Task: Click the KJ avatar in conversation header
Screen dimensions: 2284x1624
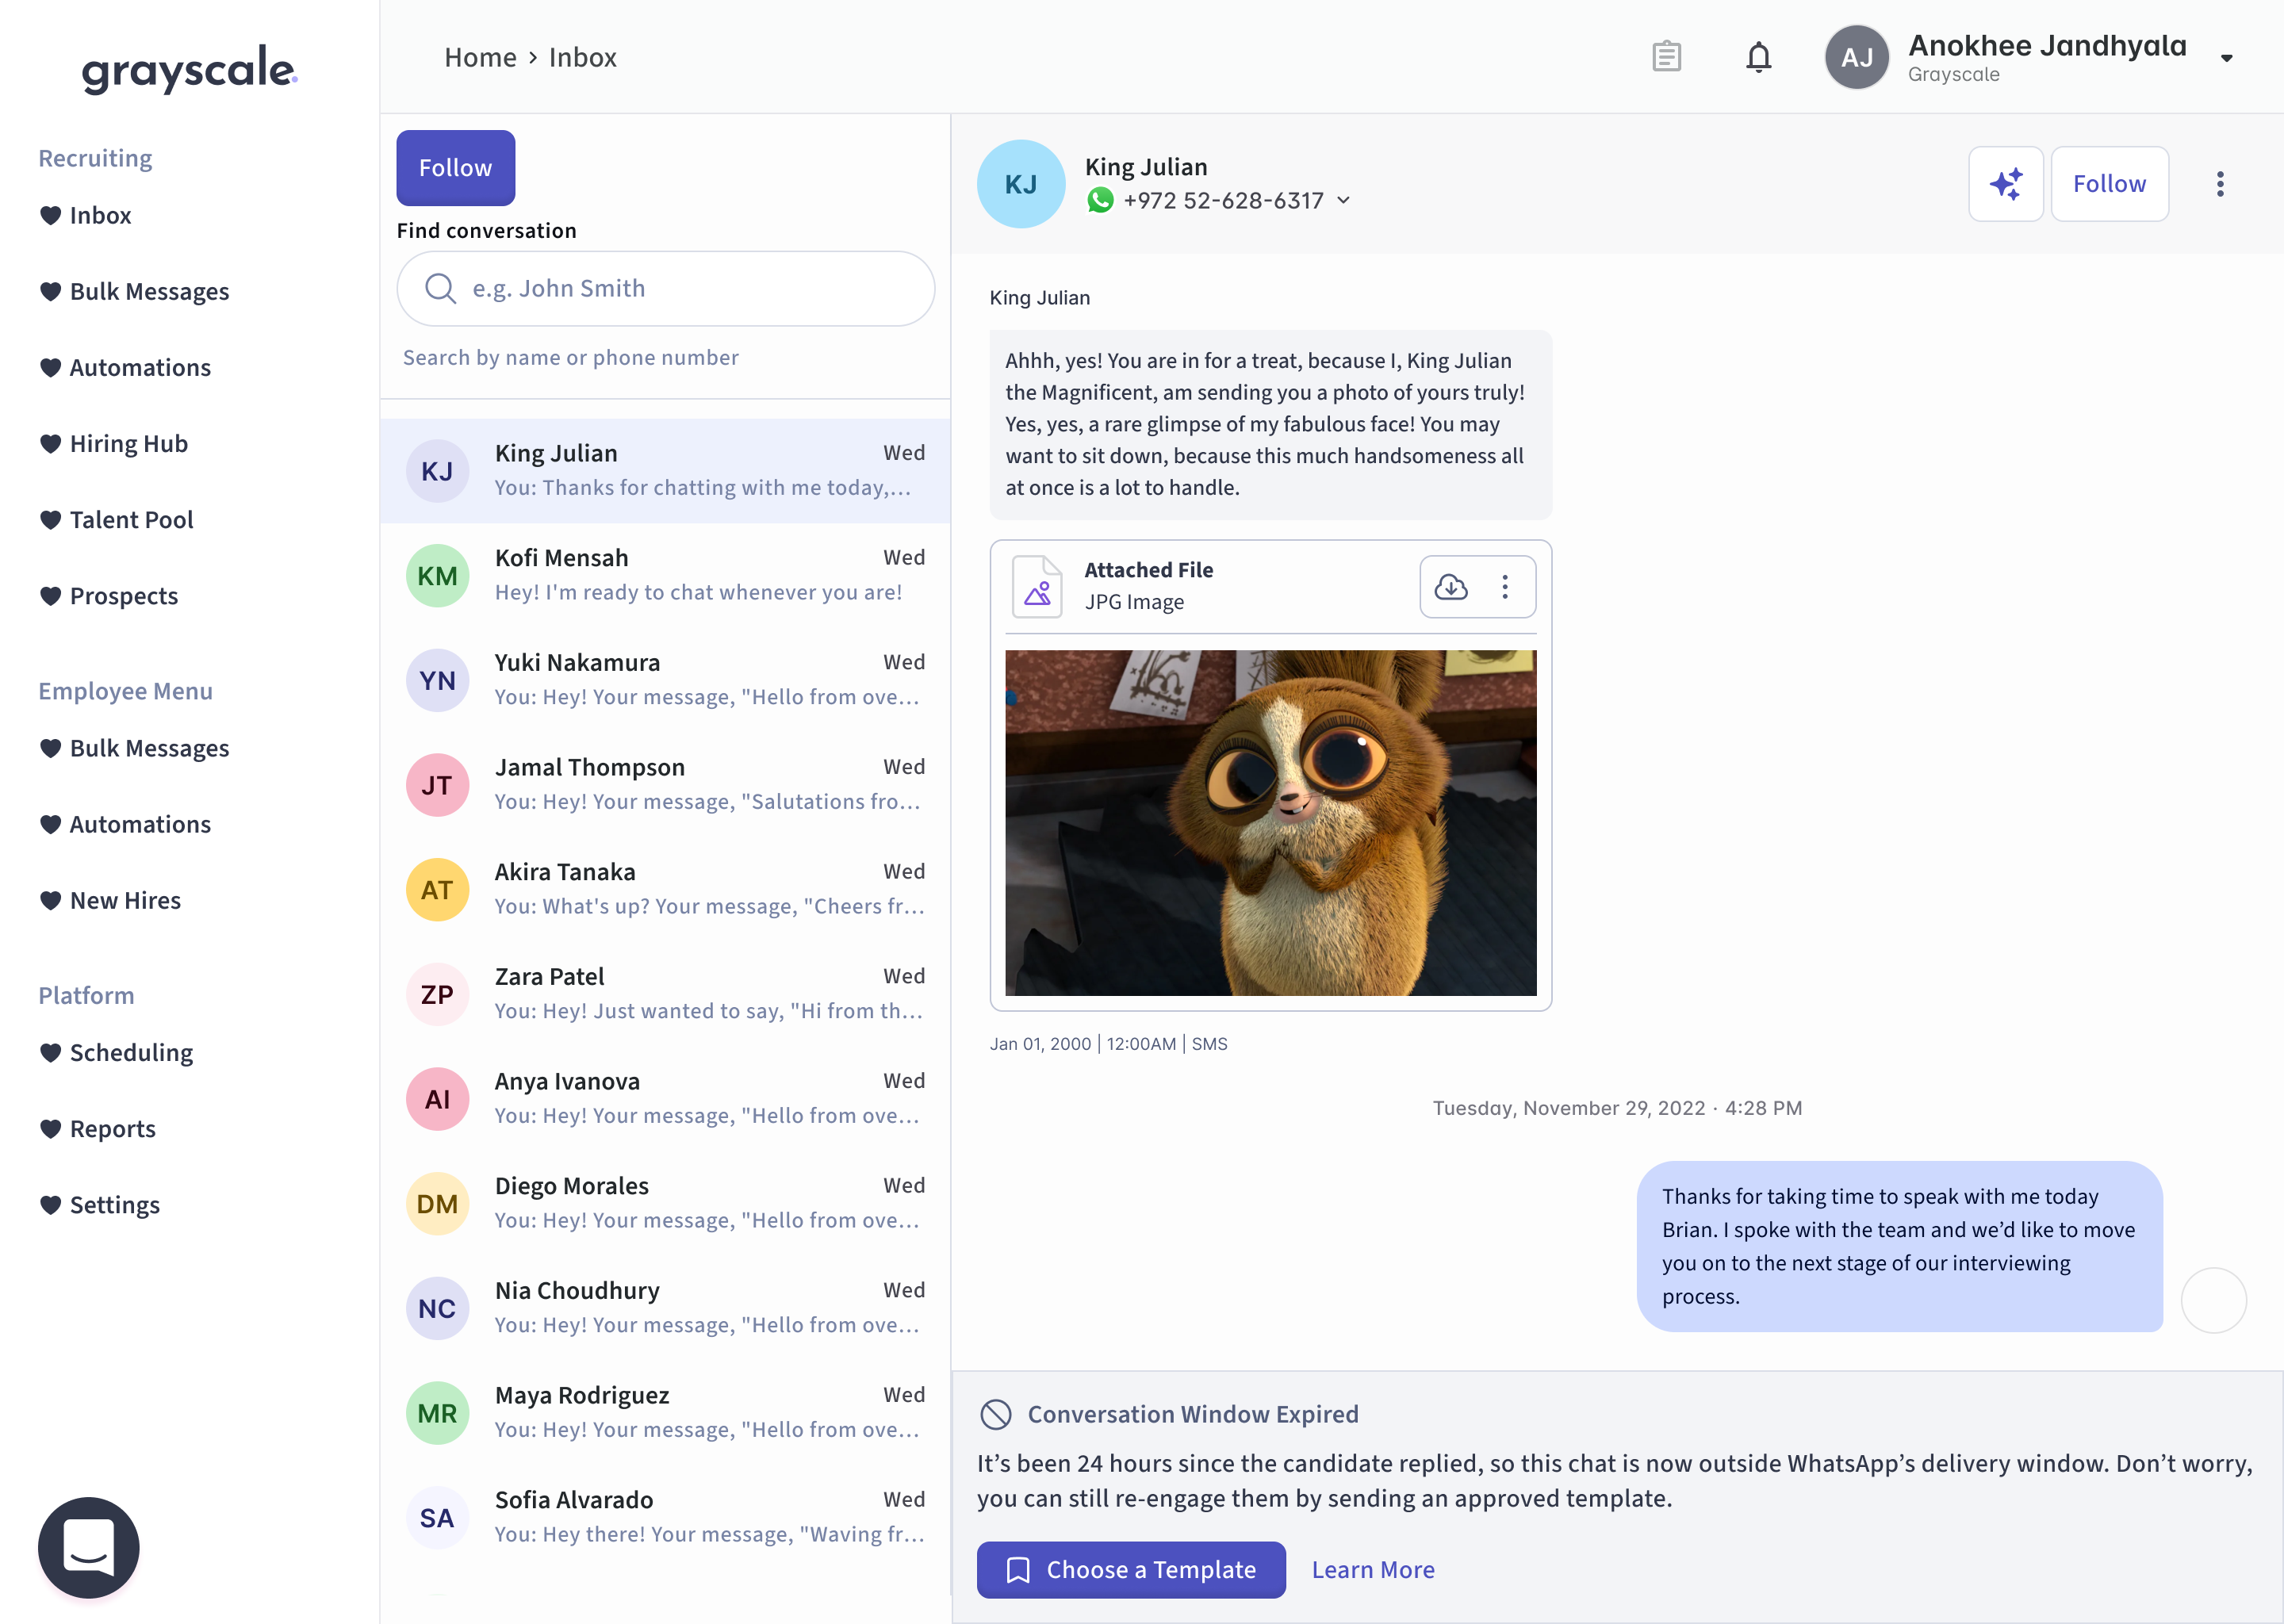Action: (x=1020, y=184)
